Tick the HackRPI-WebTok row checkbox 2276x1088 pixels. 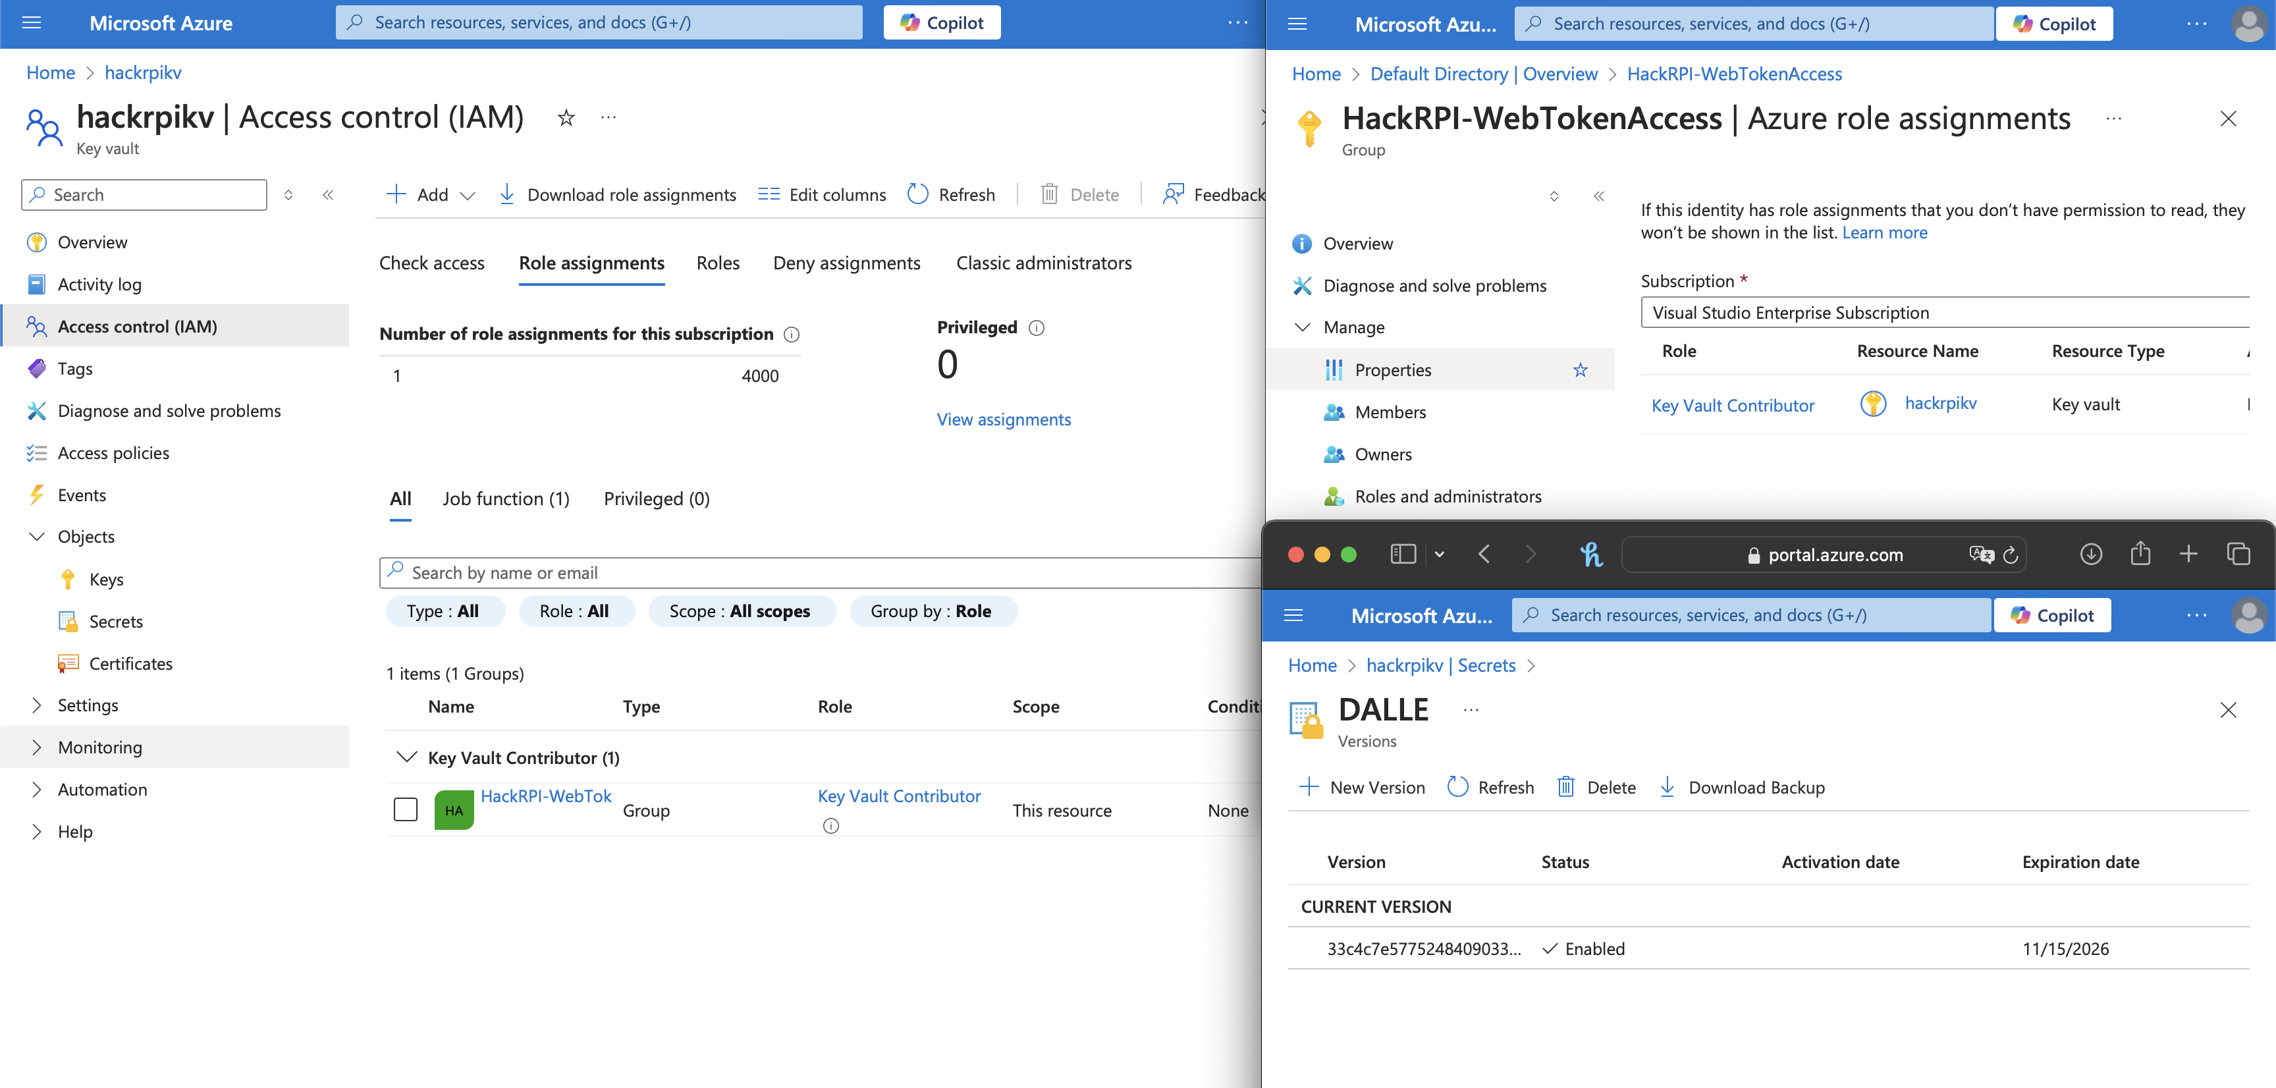coord(406,809)
